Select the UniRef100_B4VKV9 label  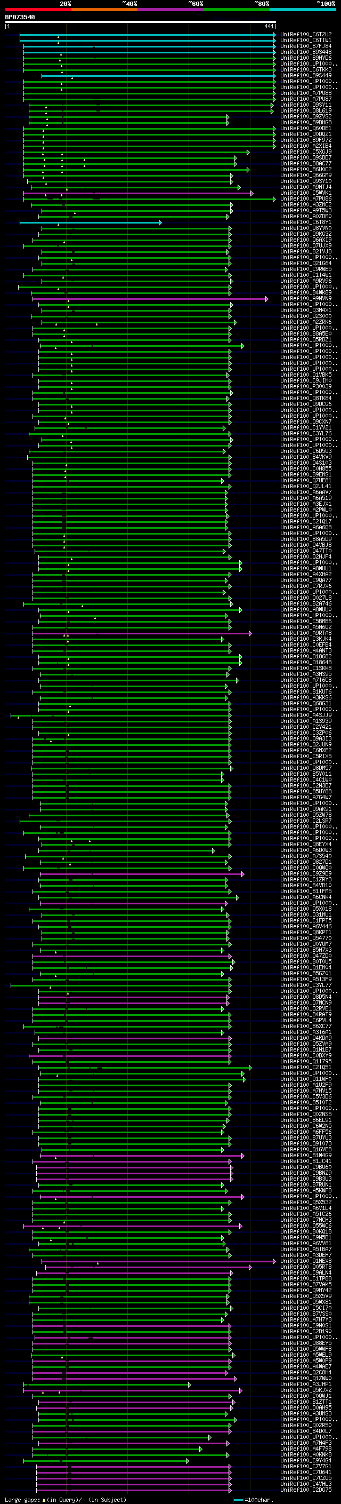click(x=306, y=457)
